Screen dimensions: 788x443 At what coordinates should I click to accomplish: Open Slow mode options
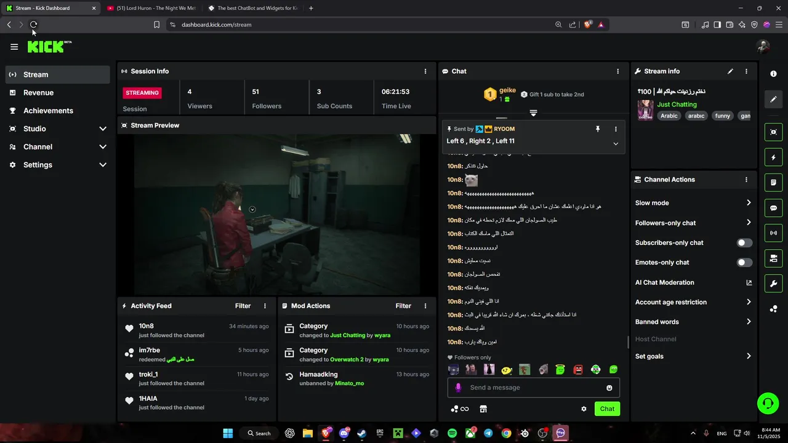(x=693, y=203)
